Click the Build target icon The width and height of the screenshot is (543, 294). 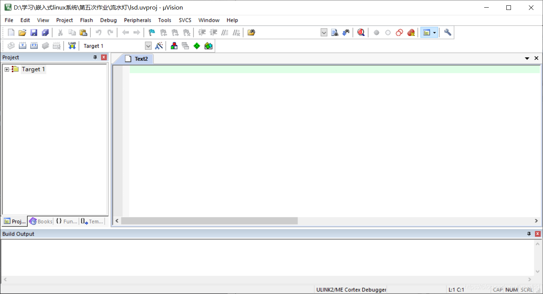coord(23,46)
